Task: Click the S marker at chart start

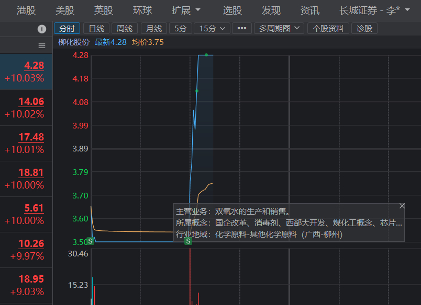Action: pos(90,241)
